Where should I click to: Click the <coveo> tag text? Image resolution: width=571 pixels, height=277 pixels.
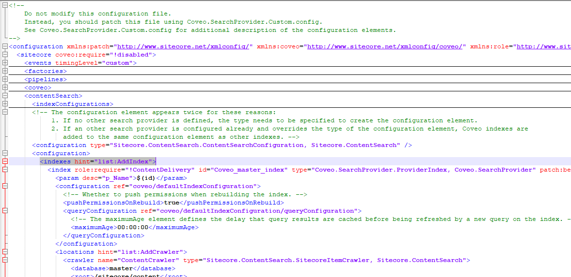pos(38,87)
